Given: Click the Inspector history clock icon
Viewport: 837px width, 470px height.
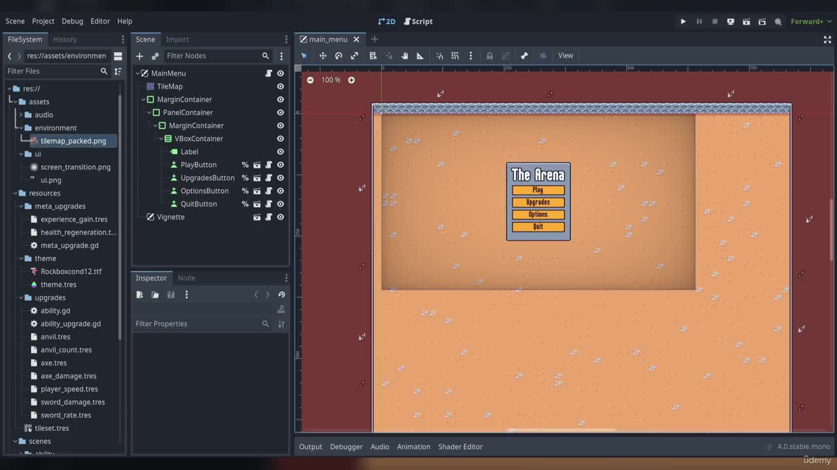Looking at the screenshot, I should click(x=281, y=294).
